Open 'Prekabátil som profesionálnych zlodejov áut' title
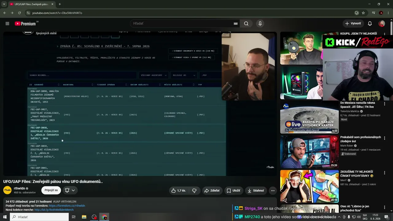The image size is (393, 221). coord(360,139)
